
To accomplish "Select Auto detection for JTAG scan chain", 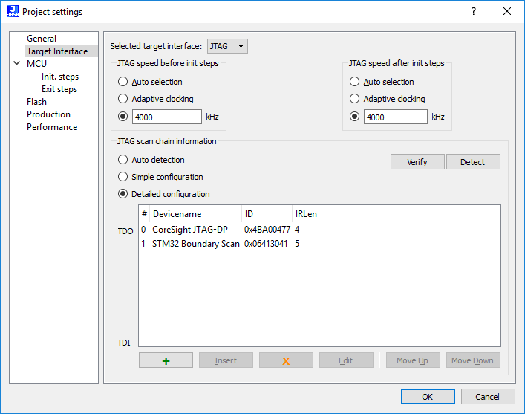I will tap(123, 160).
